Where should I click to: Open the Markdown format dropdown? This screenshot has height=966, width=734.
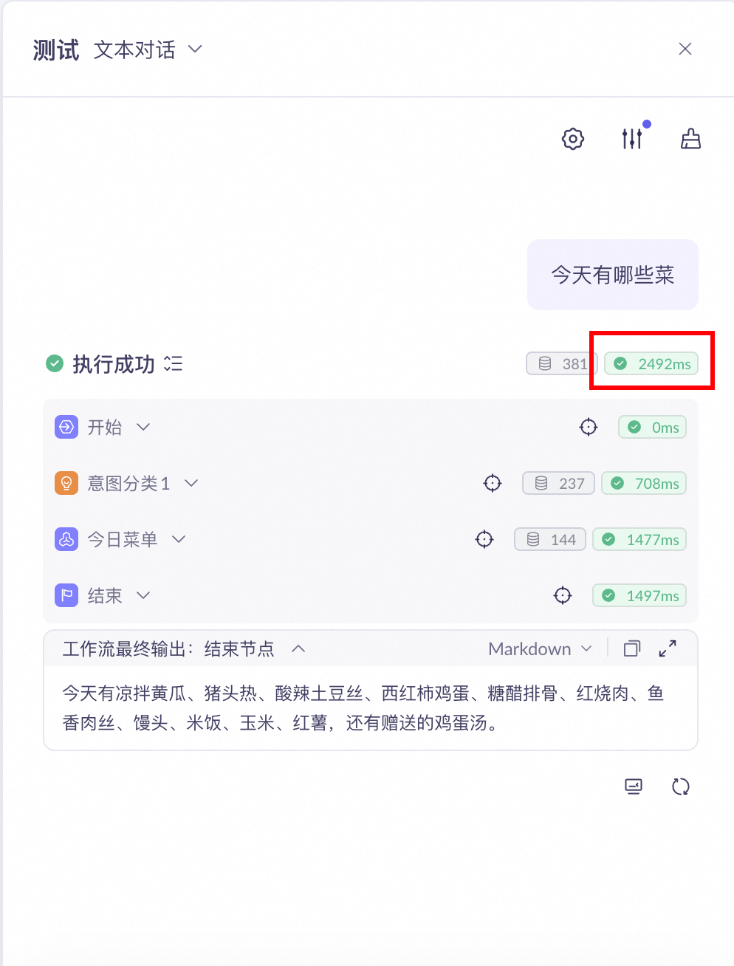point(541,648)
